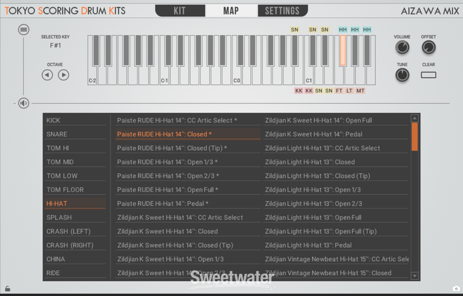Image resolution: width=463 pixels, height=296 pixels.
Task: Select the C0 white key
Action: coord(237,76)
